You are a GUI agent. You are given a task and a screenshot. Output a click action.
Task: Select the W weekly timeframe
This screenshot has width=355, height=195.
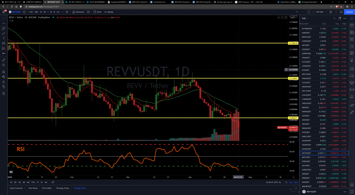[x=51, y=12]
